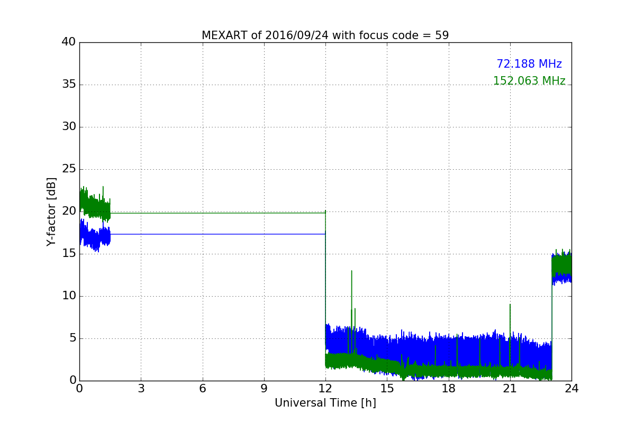Click the plot title MEXART of 2016/09/24
Image resolution: width=635 pixels, height=423 pixels.
pyautogui.click(x=325, y=35)
